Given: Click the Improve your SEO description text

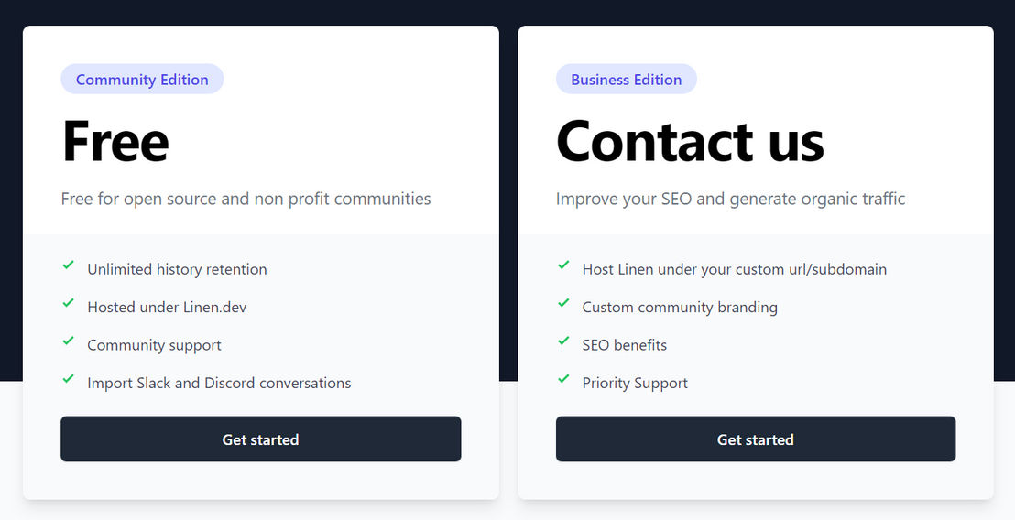Looking at the screenshot, I should pos(730,199).
